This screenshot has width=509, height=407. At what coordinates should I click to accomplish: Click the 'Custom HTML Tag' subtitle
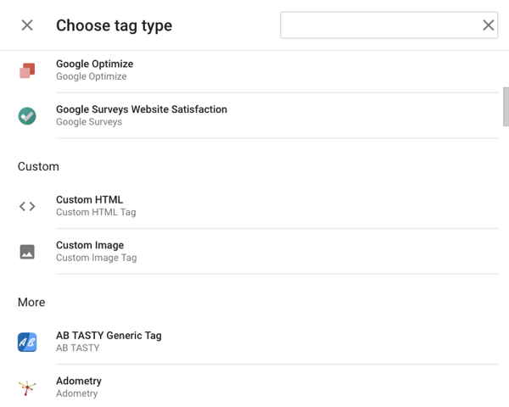tap(96, 212)
